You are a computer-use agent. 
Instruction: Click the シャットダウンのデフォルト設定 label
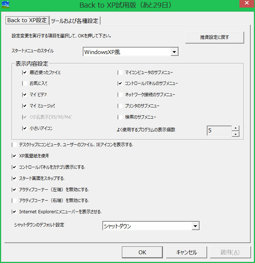(x=39, y=225)
